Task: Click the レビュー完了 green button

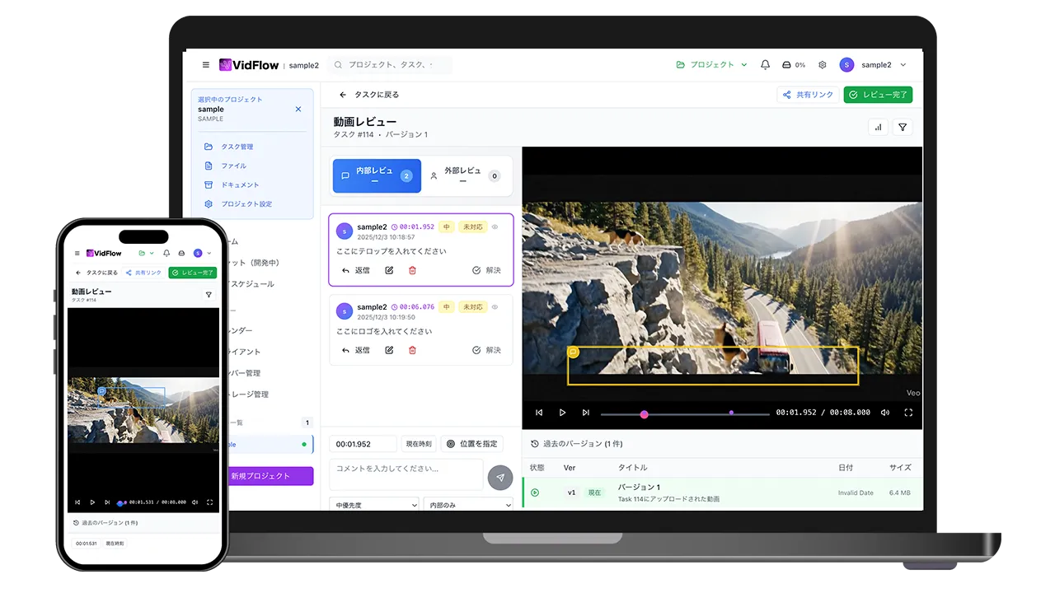Action: click(x=878, y=95)
